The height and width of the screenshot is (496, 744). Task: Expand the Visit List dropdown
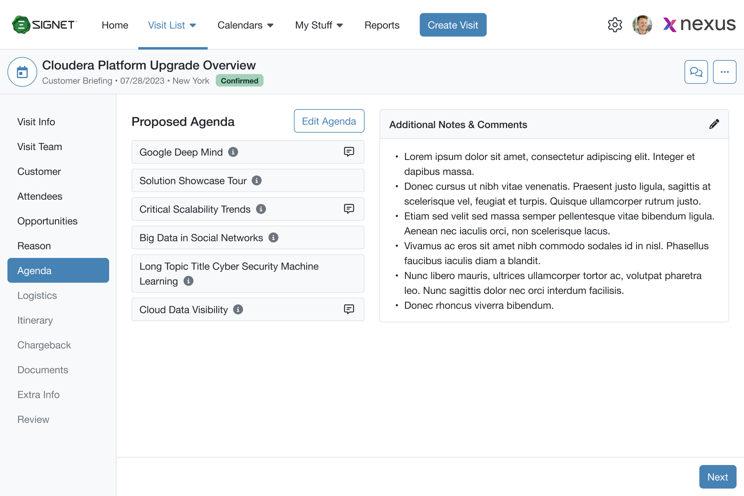click(172, 25)
